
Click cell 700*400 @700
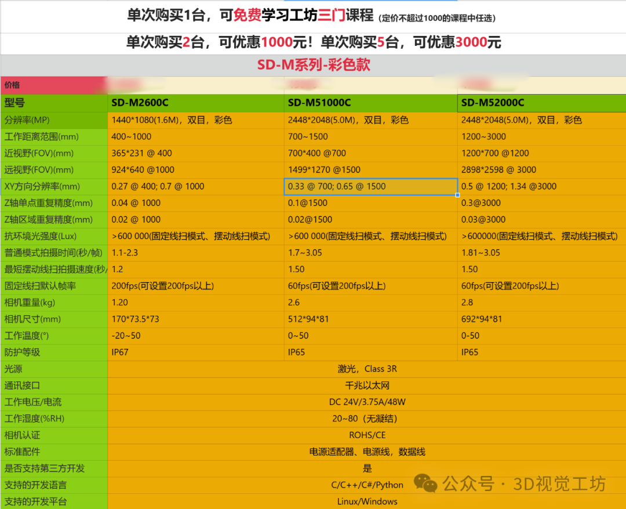(x=370, y=154)
